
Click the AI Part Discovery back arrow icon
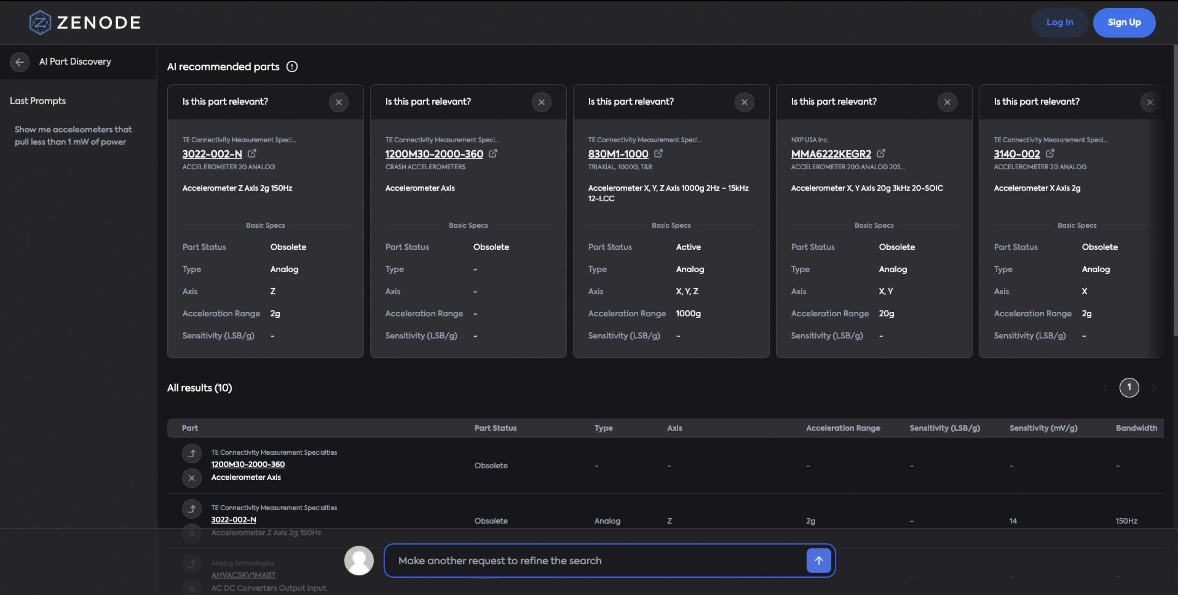click(x=19, y=61)
